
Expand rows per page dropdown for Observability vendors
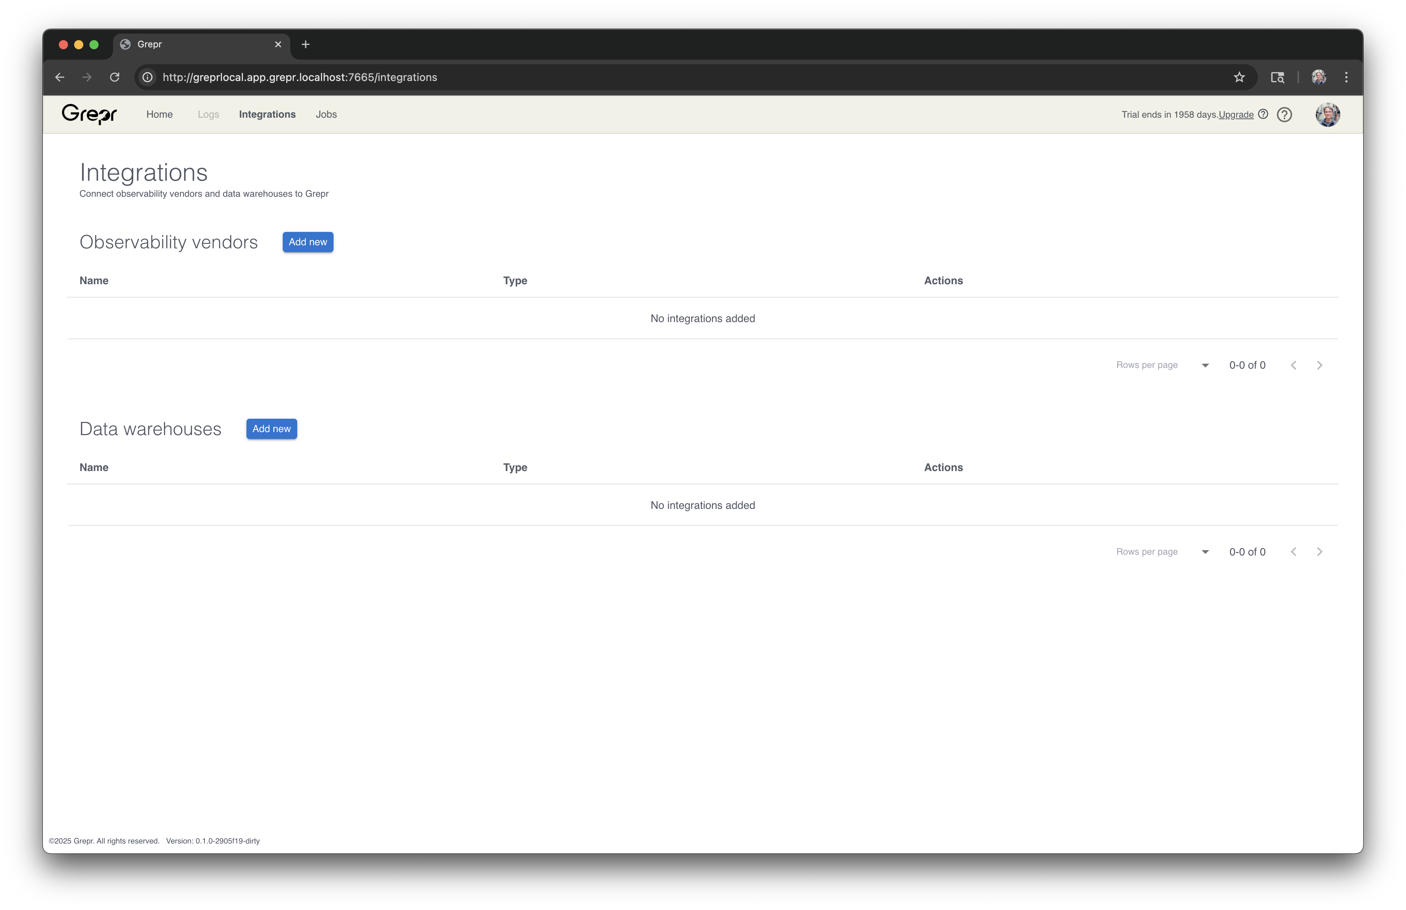1205,365
